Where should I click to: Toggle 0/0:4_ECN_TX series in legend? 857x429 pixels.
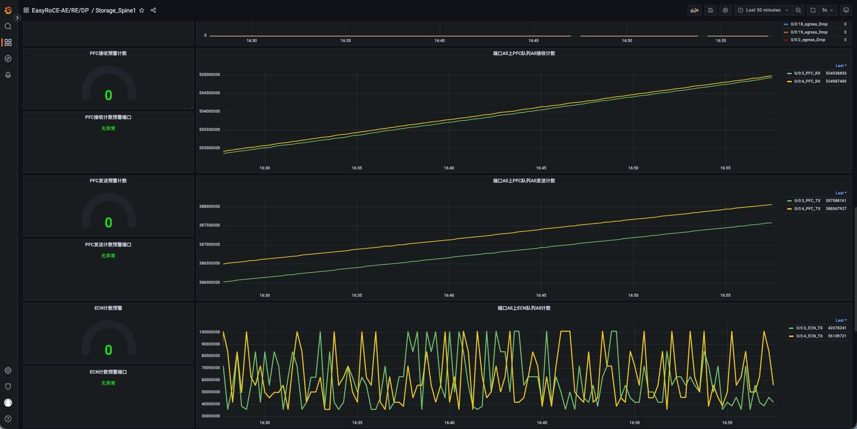coord(809,336)
